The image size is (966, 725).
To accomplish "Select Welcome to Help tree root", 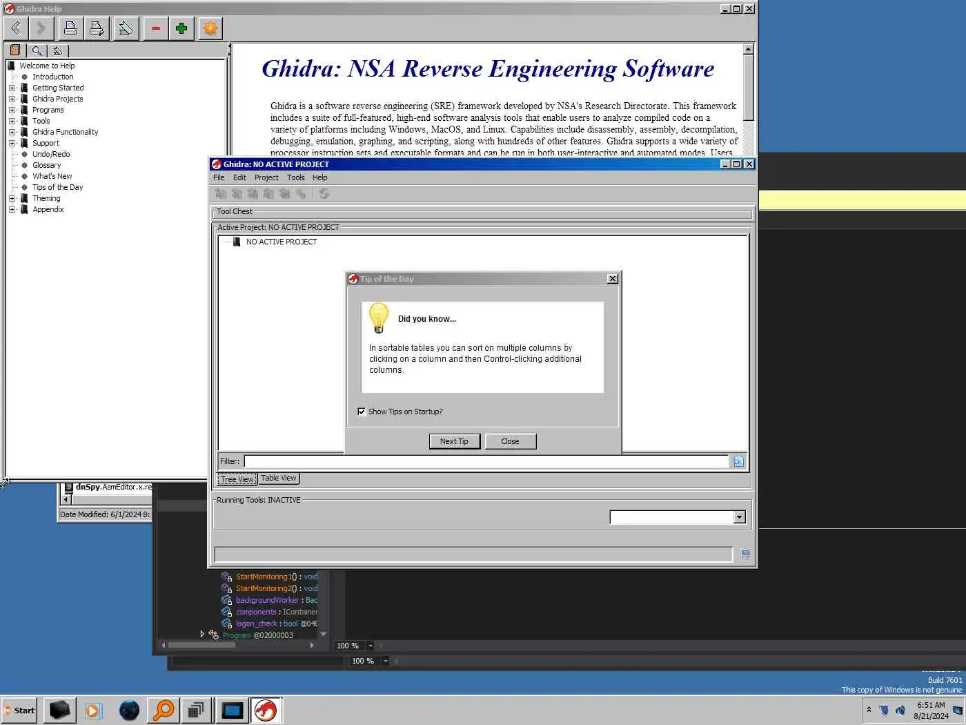I will (47, 66).
